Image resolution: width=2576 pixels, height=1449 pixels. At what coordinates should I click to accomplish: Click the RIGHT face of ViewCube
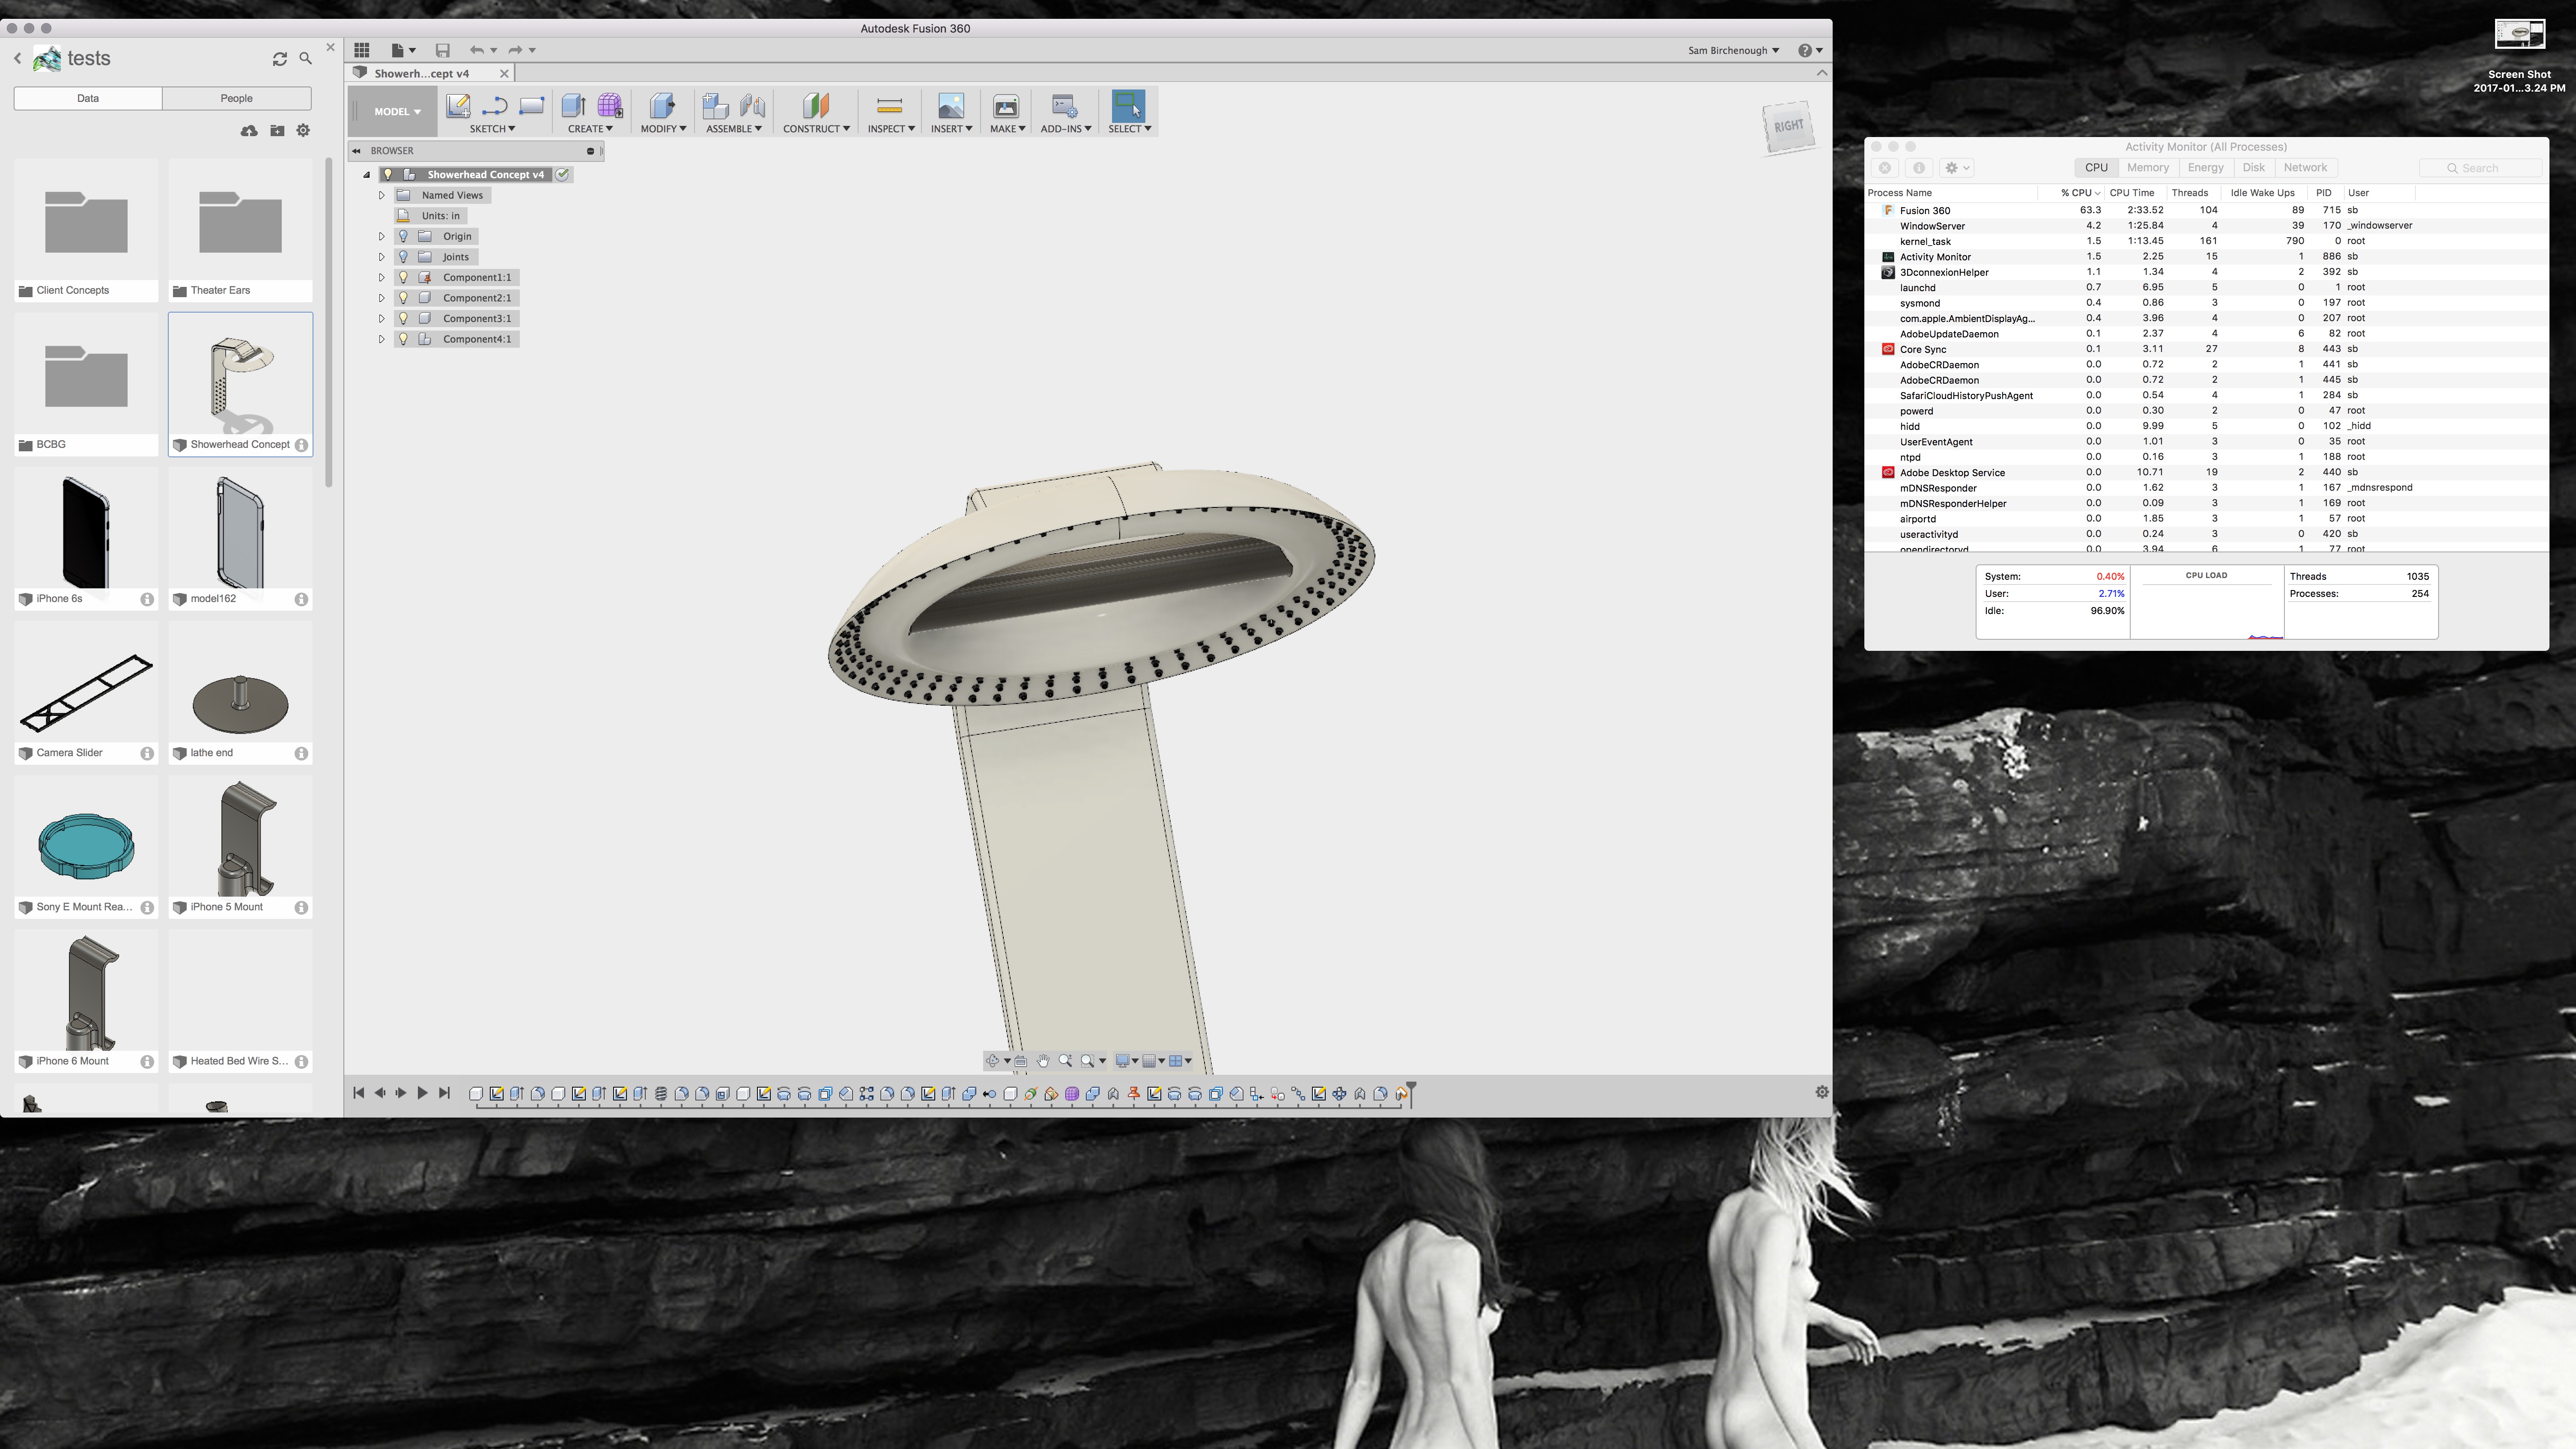(1789, 126)
